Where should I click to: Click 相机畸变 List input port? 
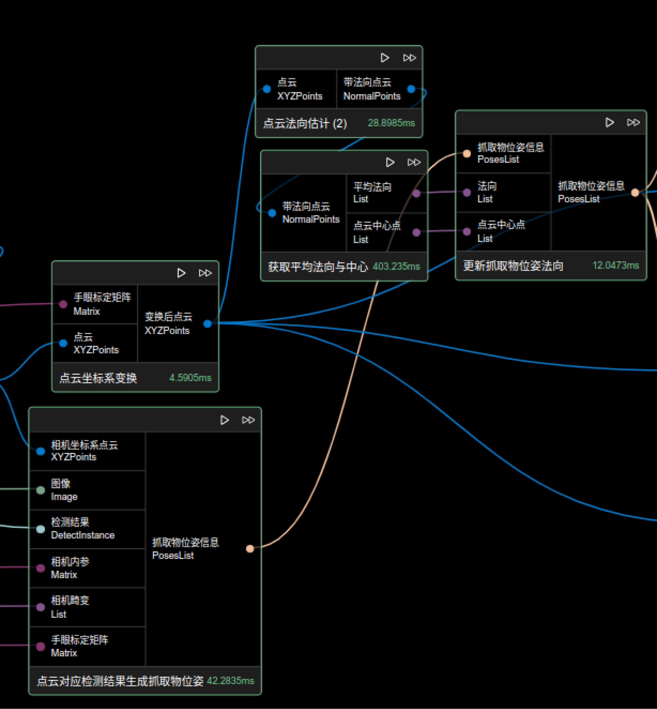40,607
